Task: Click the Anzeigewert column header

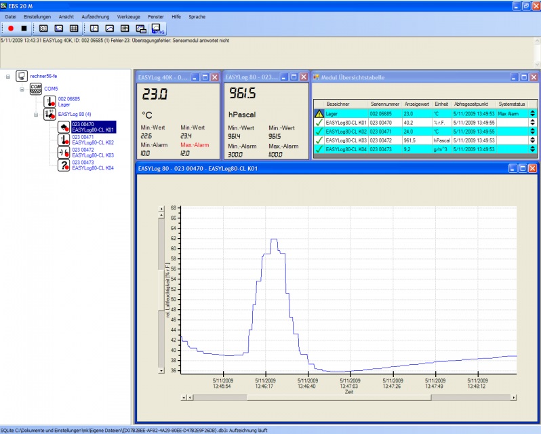Action: coord(417,104)
